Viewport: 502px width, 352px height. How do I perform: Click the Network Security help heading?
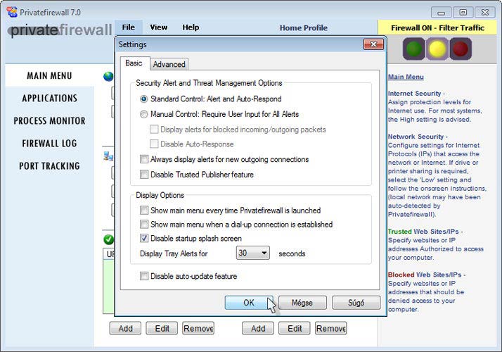click(418, 137)
